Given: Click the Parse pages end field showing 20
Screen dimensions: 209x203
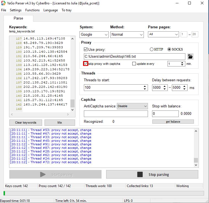Looking at the screenshot, I should tap(195, 34).
